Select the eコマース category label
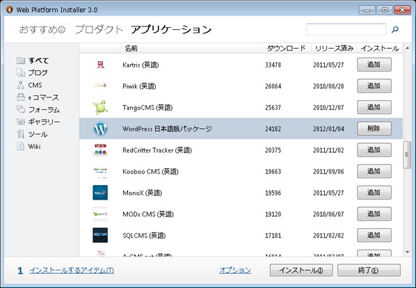 (x=44, y=97)
